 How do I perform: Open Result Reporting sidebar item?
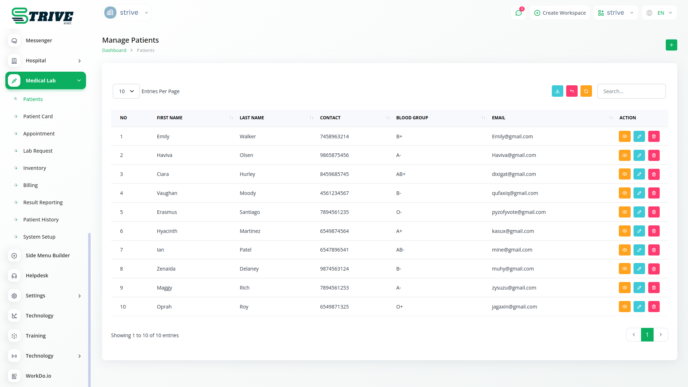coord(43,202)
